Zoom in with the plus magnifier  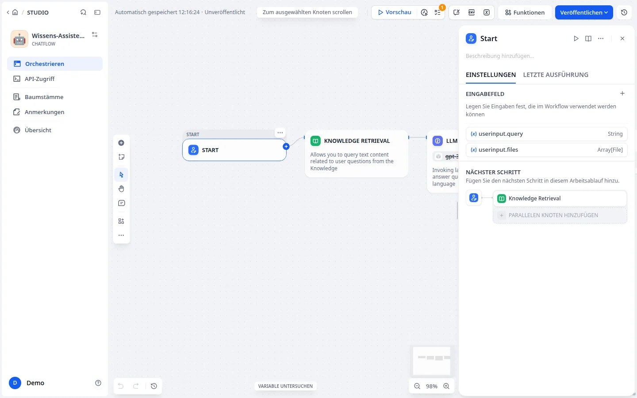[446, 386]
